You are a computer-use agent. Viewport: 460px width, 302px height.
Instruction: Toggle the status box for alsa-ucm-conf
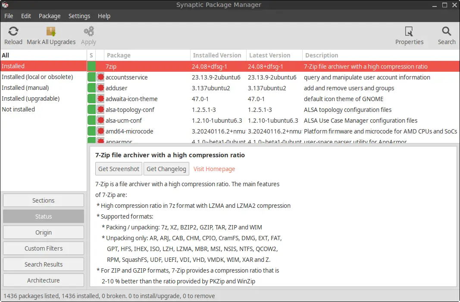[x=91, y=120]
